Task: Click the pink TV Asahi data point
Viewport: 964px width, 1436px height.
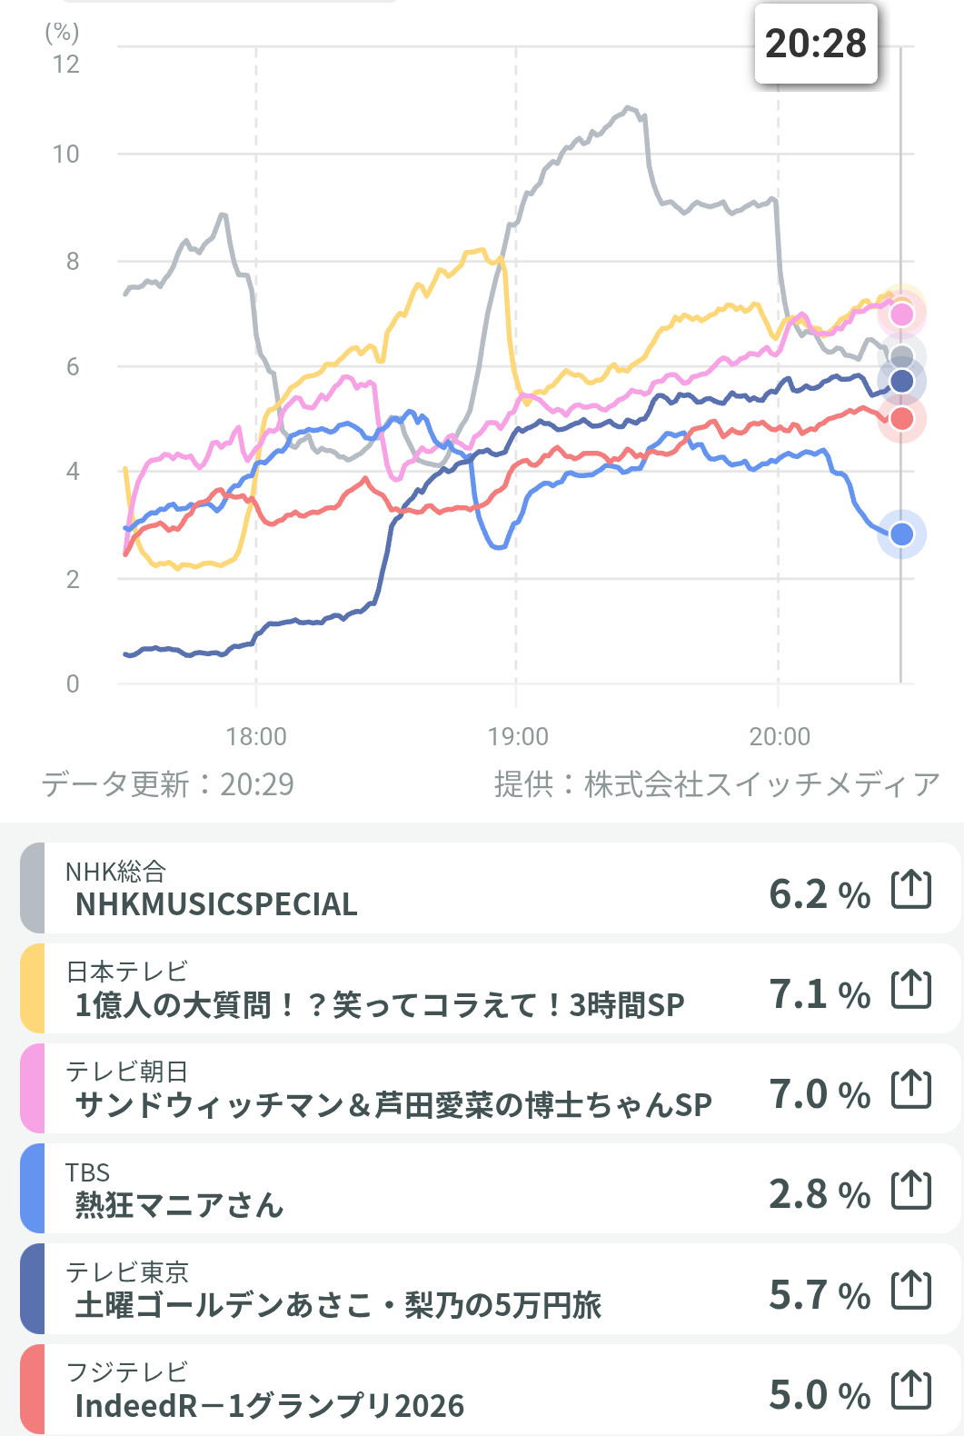Action: click(x=901, y=314)
